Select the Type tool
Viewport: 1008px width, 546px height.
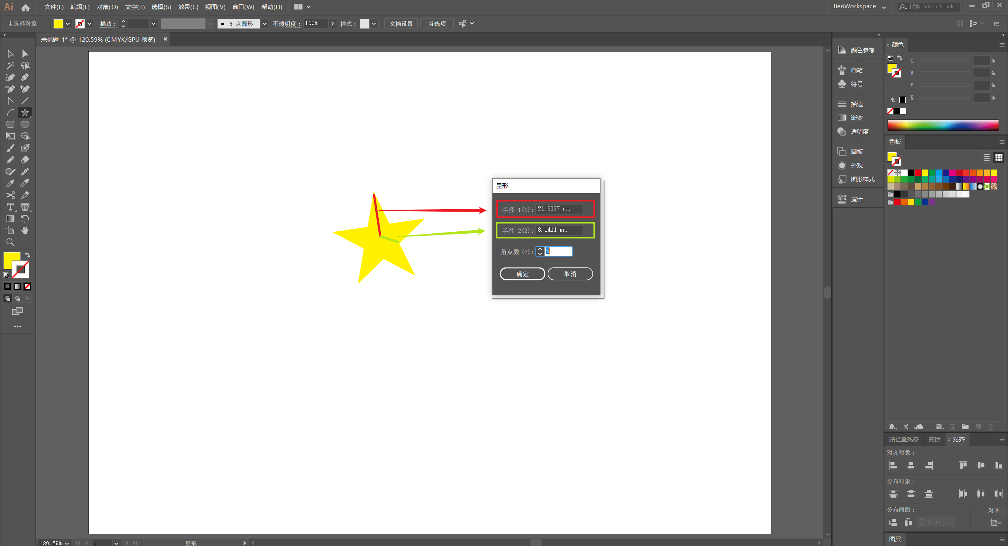(10, 207)
